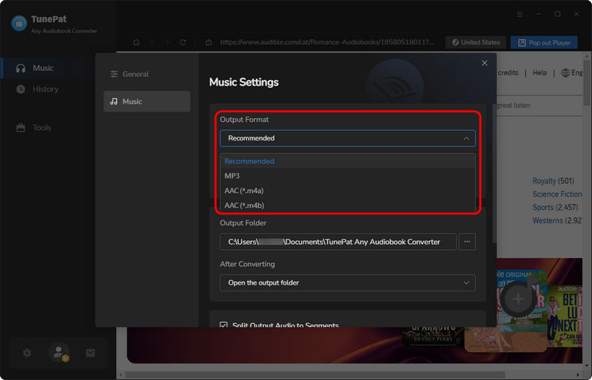This screenshot has height=380, width=592.
Task: Choose Recommended in the format list
Action: 347,161
